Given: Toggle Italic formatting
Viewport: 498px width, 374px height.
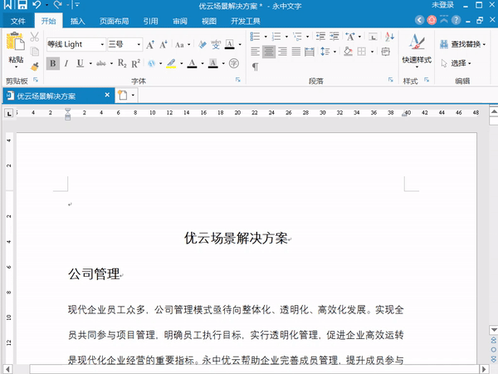Looking at the screenshot, I should [x=66, y=63].
